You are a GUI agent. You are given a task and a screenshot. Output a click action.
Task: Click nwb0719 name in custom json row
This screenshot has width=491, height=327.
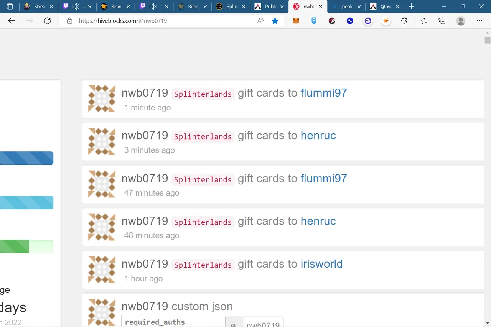145,306
